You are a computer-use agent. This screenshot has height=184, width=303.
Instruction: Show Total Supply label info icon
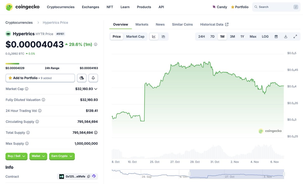click(28, 133)
